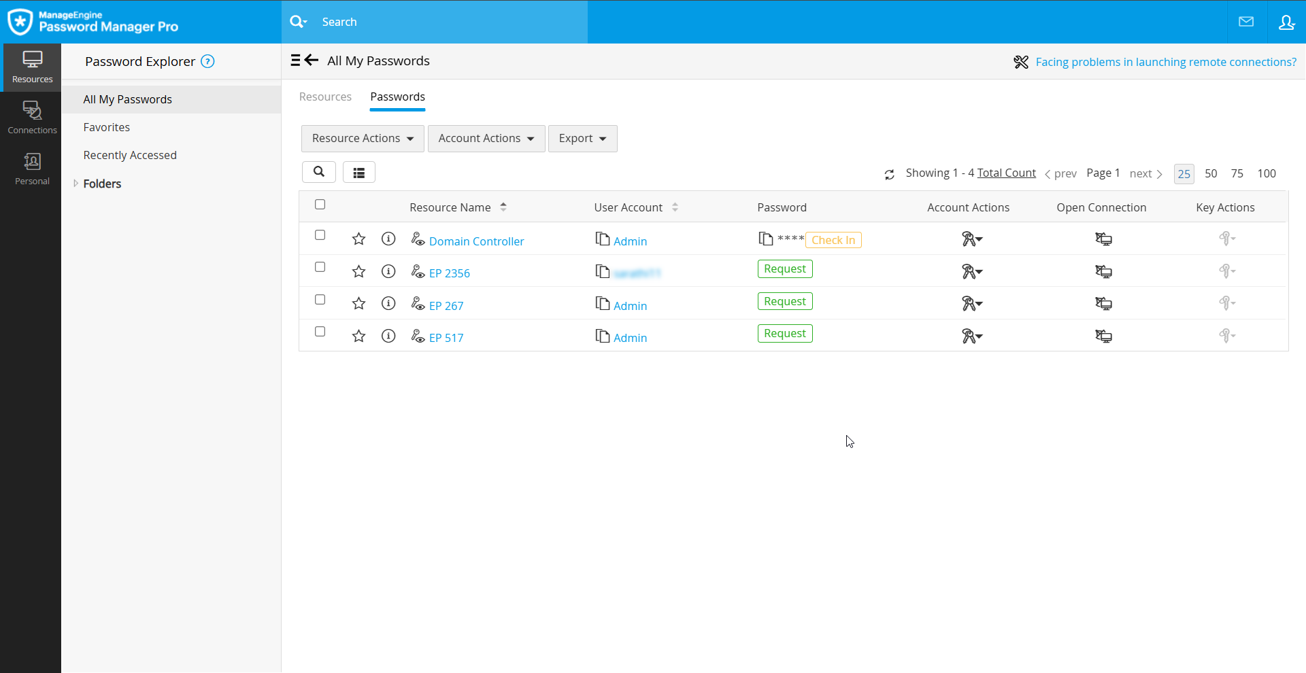Open the user profile icon
This screenshot has height=673, width=1306.
coord(1286,22)
